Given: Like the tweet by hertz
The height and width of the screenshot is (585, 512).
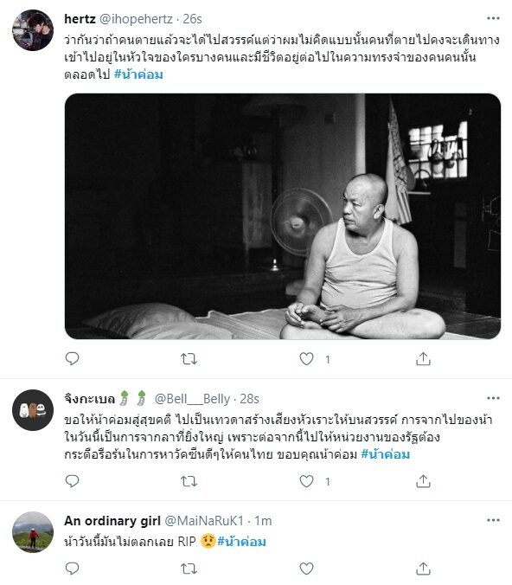Looking at the screenshot, I should pos(306,359).
